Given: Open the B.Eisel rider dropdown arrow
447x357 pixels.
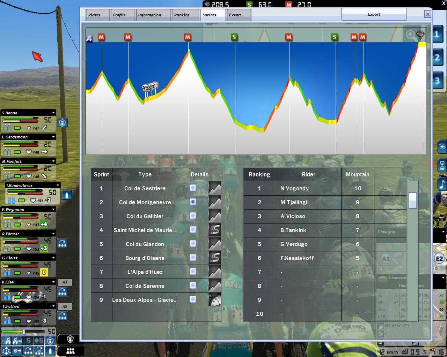Looking at the screenshot, I should pos(53,282).
